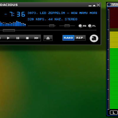Minimize the Audacious player window
The image size is (118, 118).
tap(90, 6)
